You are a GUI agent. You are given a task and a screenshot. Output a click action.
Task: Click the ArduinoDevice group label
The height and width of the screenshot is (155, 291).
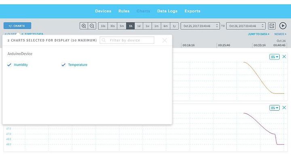pos(20,54)
